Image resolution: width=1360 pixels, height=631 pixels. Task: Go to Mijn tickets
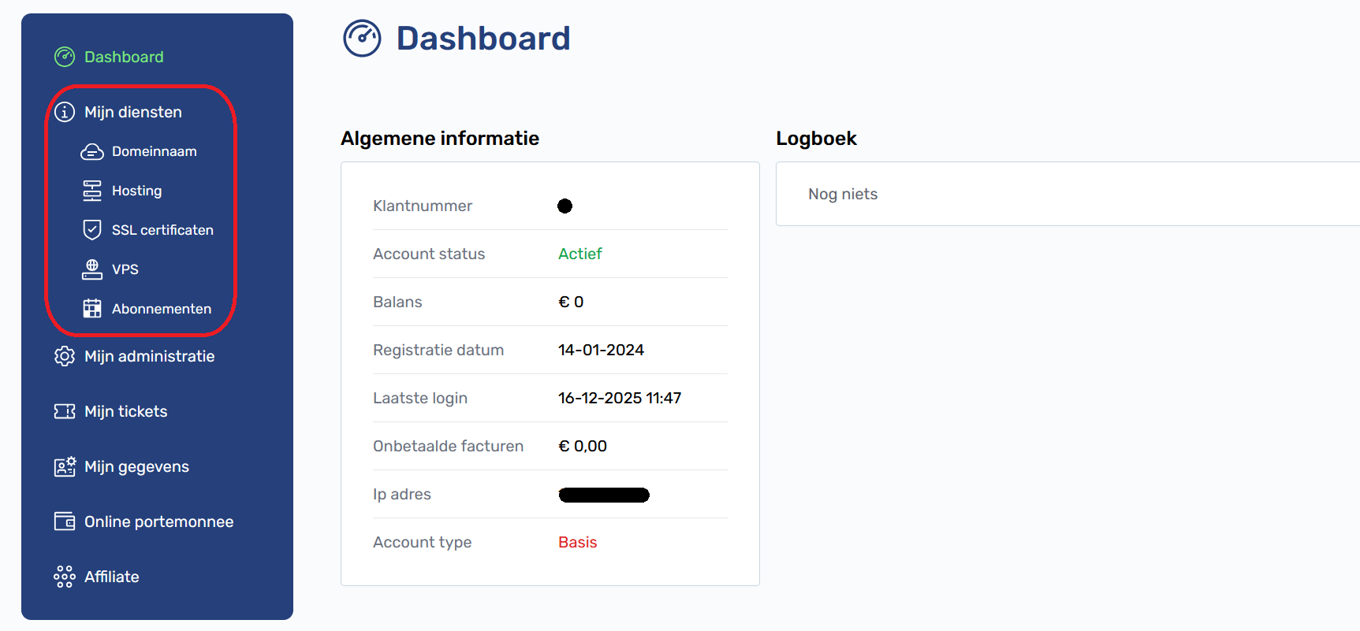[126, 411]
